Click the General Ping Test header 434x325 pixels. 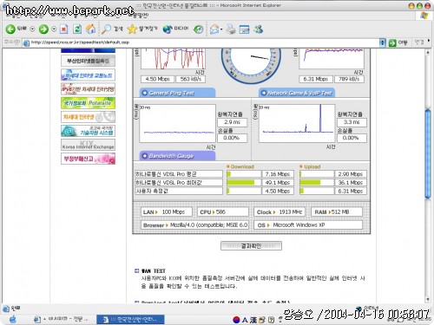(x=177, y=93)
